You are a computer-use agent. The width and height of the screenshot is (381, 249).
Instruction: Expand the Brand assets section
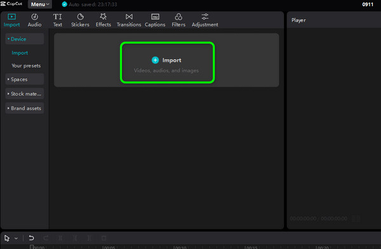pos(25,108)
